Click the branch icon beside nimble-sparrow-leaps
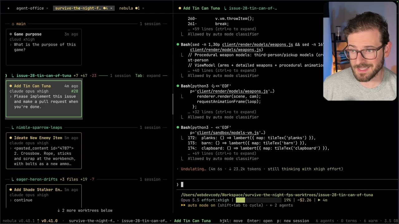 (13, 127)
